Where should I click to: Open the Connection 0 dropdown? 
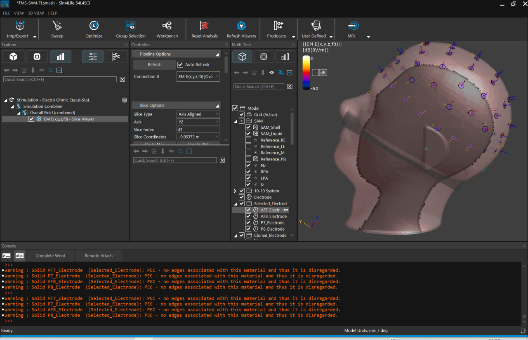coord(198,77)
